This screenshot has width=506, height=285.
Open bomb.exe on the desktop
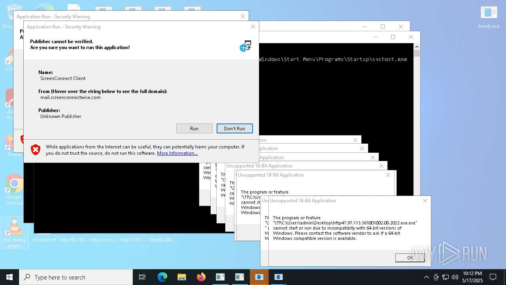489,17
